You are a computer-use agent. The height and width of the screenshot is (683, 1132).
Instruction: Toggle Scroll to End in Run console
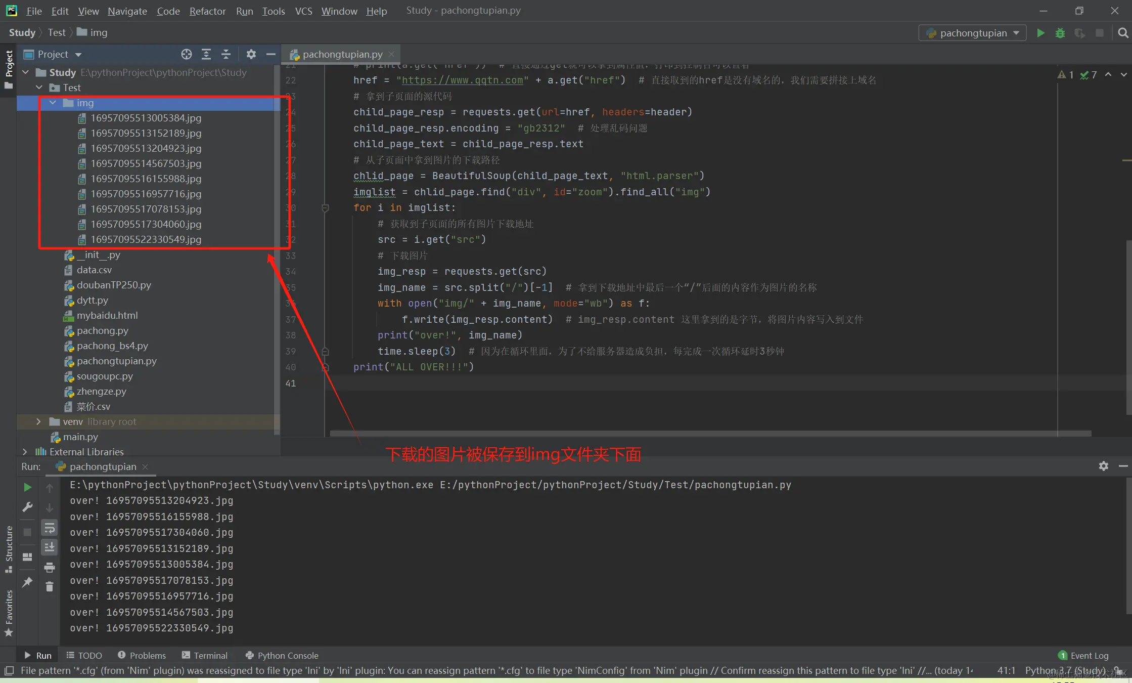[x=50, y=547]
